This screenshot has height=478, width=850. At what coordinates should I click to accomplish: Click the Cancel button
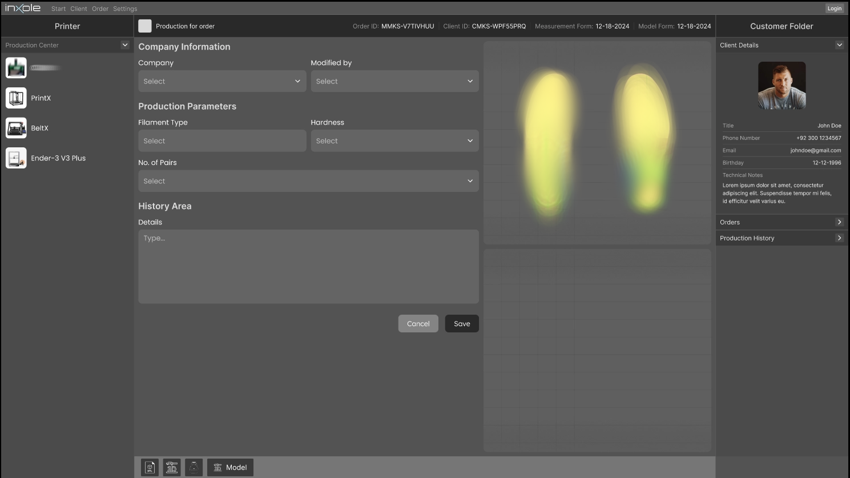[418, 324]
